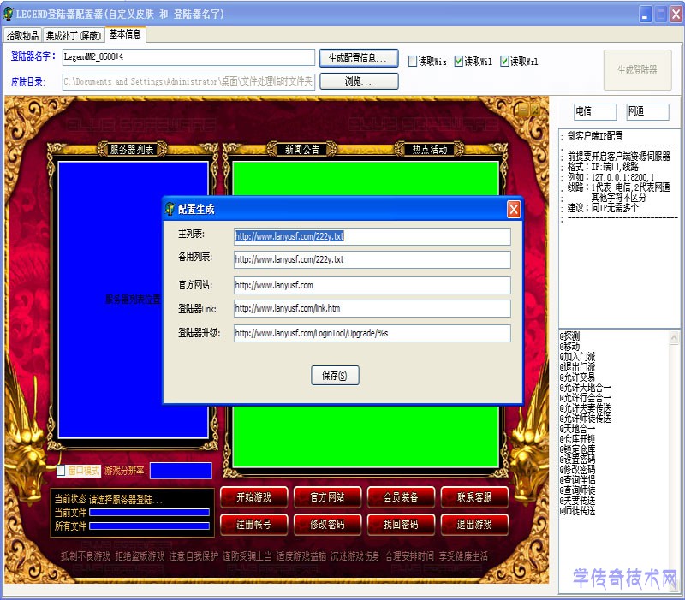Click the 登陆器升级 URL field
This screenshot has height=600, width=685.
pos(372,333)
